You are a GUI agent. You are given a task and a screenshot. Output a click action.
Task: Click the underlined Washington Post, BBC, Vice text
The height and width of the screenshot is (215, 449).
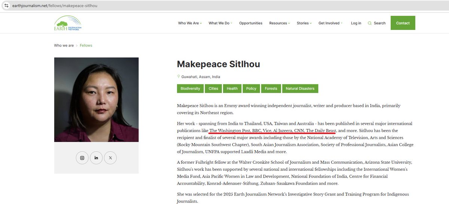pos(273,130)
